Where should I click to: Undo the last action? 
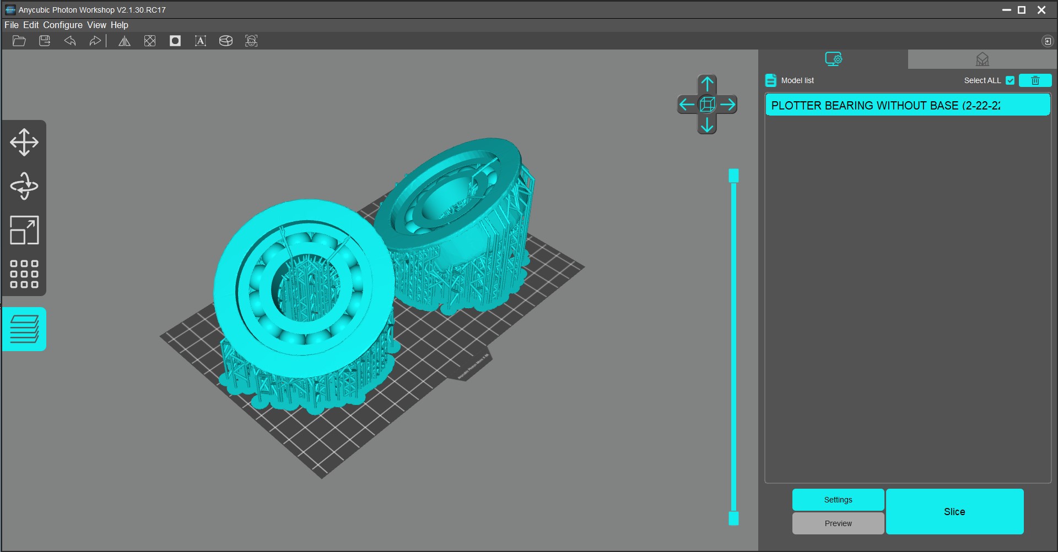[x=70, y=41]
